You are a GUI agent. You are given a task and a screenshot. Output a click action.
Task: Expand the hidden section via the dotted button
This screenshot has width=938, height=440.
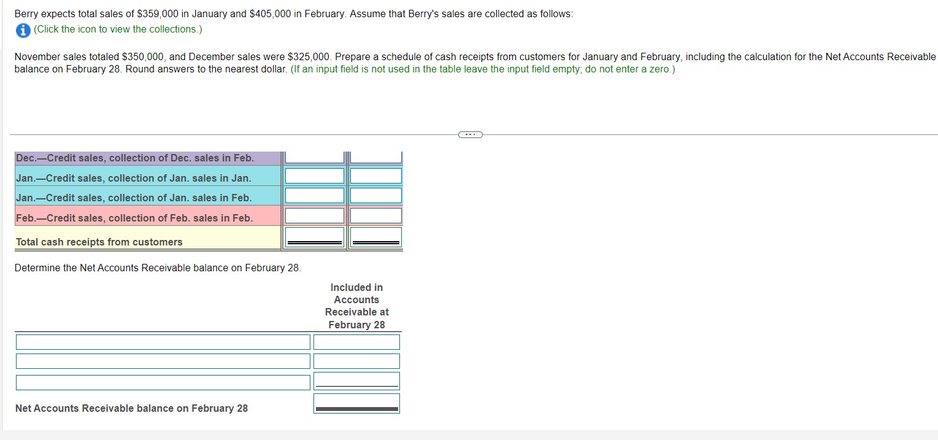pos(470,134)
